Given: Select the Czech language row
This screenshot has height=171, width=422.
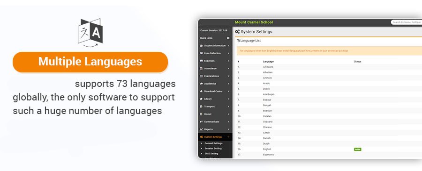Looking at the screenshot, I should pos(329,133).
